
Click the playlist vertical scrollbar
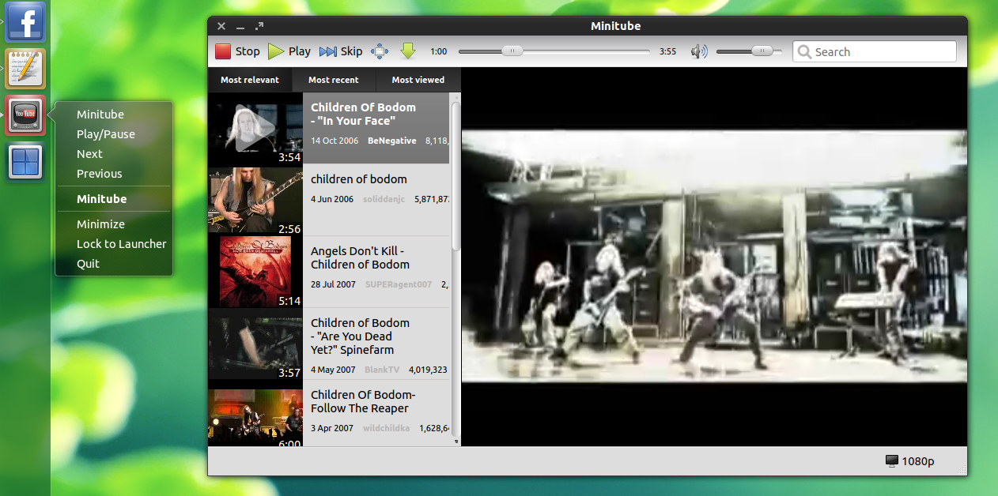click(x=456, y=175)
